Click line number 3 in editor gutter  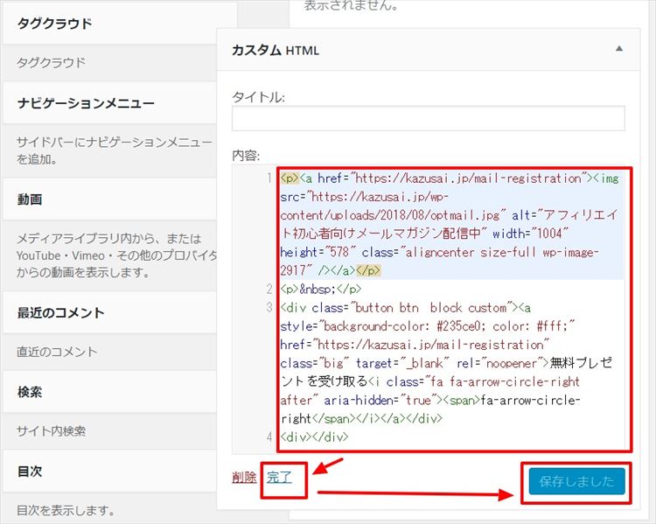(x=269, y=308)
